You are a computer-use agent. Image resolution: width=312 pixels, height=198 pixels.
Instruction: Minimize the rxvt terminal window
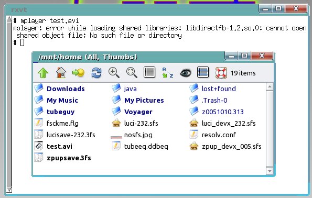[x=265, y=9]
